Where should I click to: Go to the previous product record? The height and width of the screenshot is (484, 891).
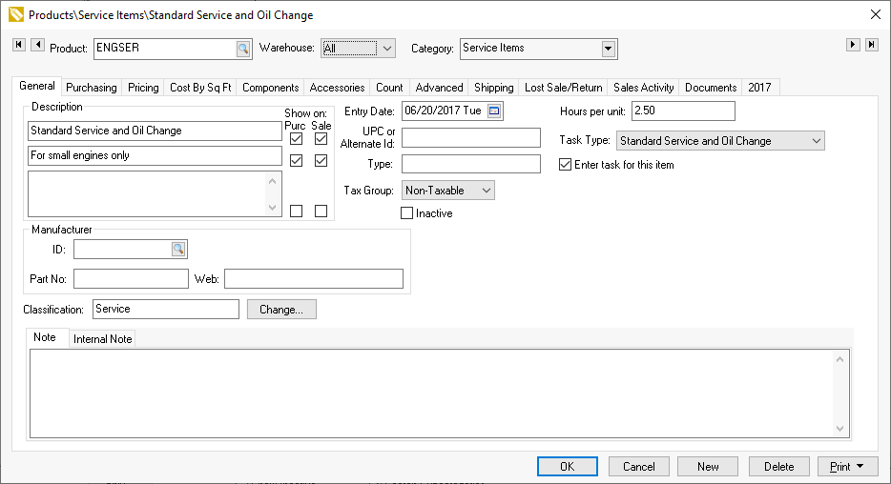coord(37,45)
